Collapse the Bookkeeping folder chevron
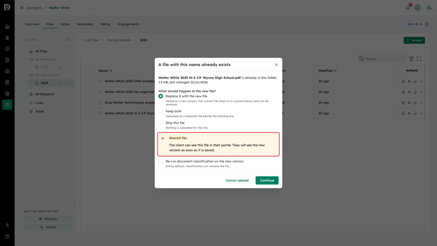 [27, 59]
